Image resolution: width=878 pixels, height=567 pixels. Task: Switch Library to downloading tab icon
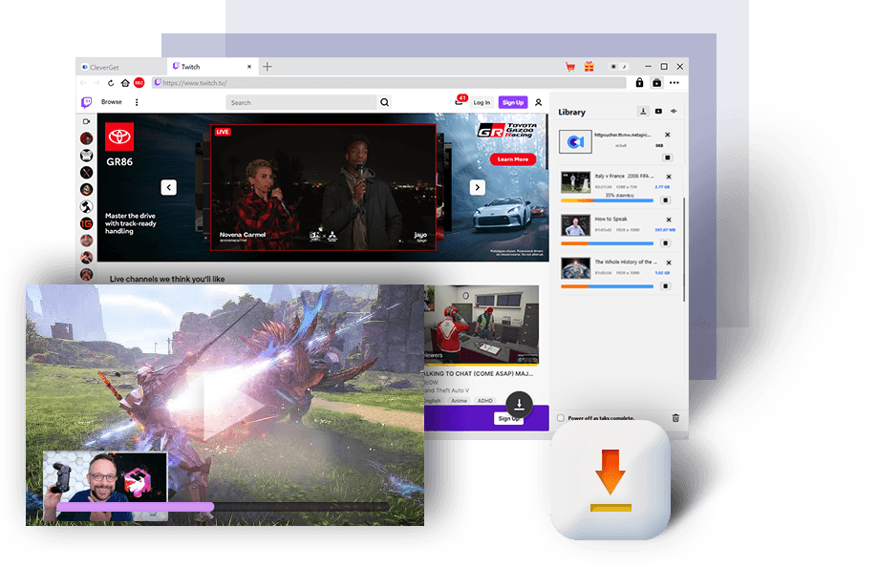click(x=643, y=112)
